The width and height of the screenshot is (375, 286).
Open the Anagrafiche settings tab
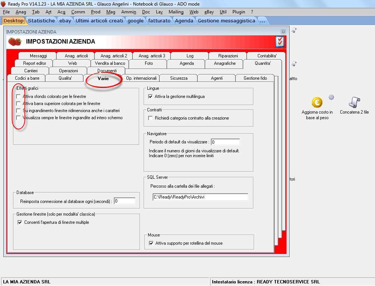point(225,63)
